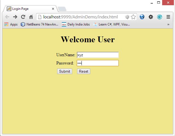Reload the page with the refresh icon

(x=23, y=17)
